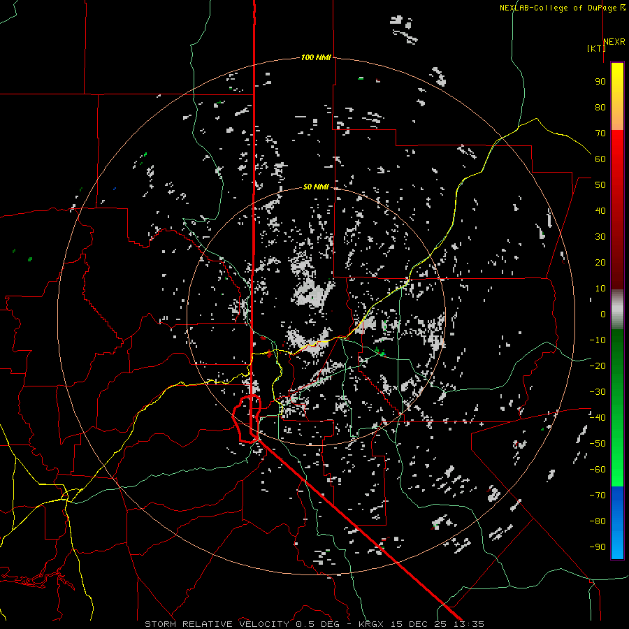Click the 20 value on velocity scale
This screenshot has height=629, width=629.
600,262
